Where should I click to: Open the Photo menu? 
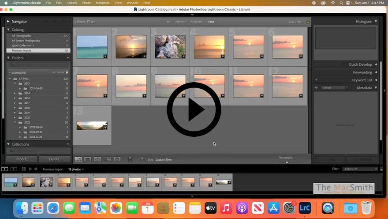point(86,3)
